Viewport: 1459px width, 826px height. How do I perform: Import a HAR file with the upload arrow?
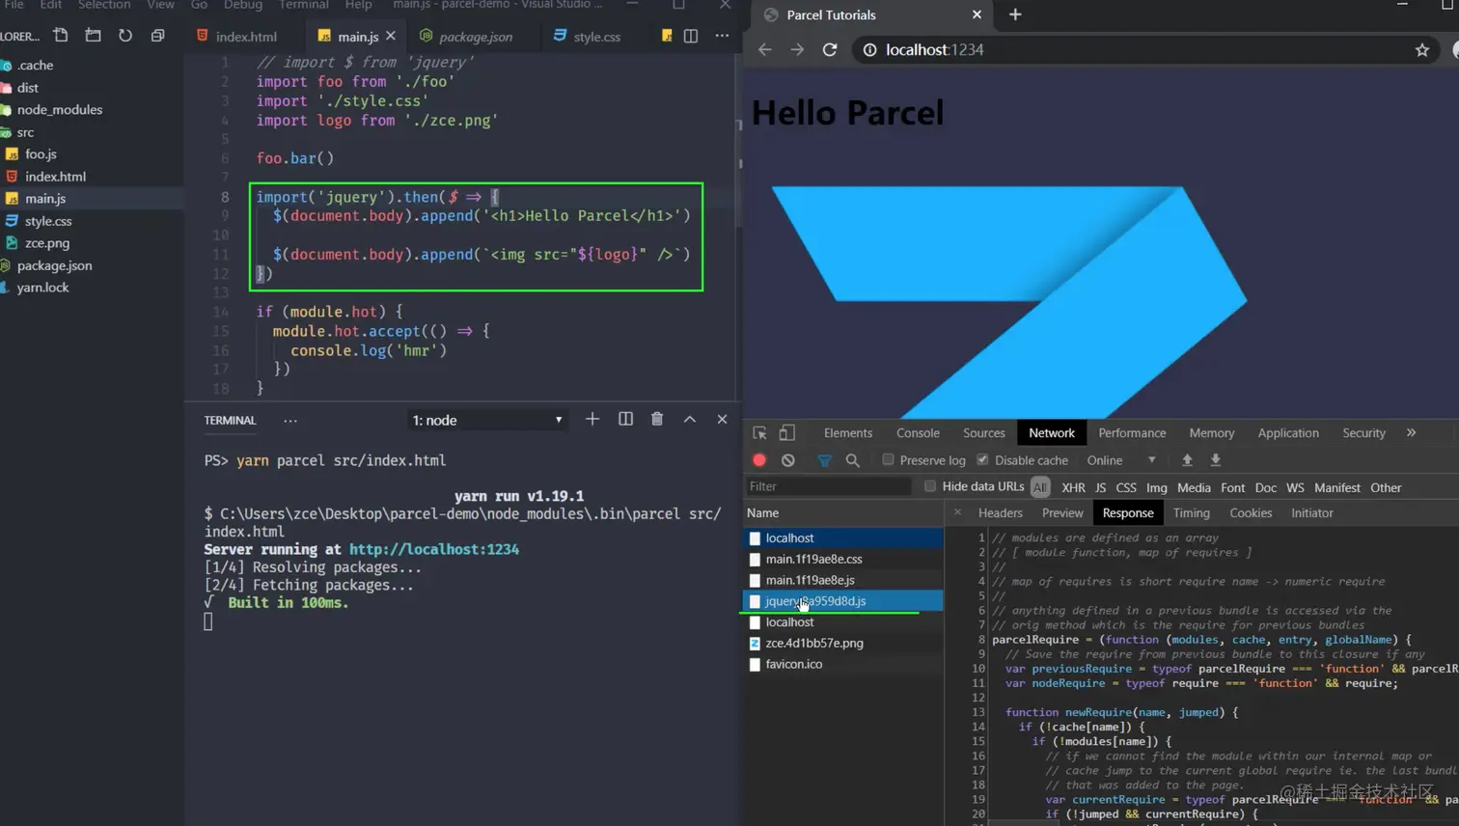1187,460
